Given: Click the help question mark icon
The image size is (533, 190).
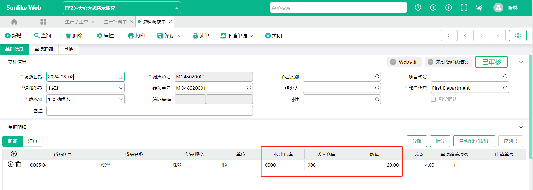Looking at the screenshot, I should pyautogui.click(x=418, y=8).
